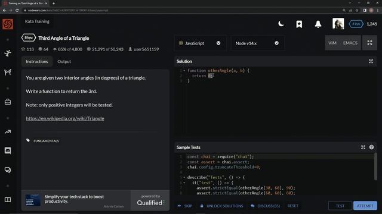Click the FUNDAMENTALS tag

(x=46, y=141)
